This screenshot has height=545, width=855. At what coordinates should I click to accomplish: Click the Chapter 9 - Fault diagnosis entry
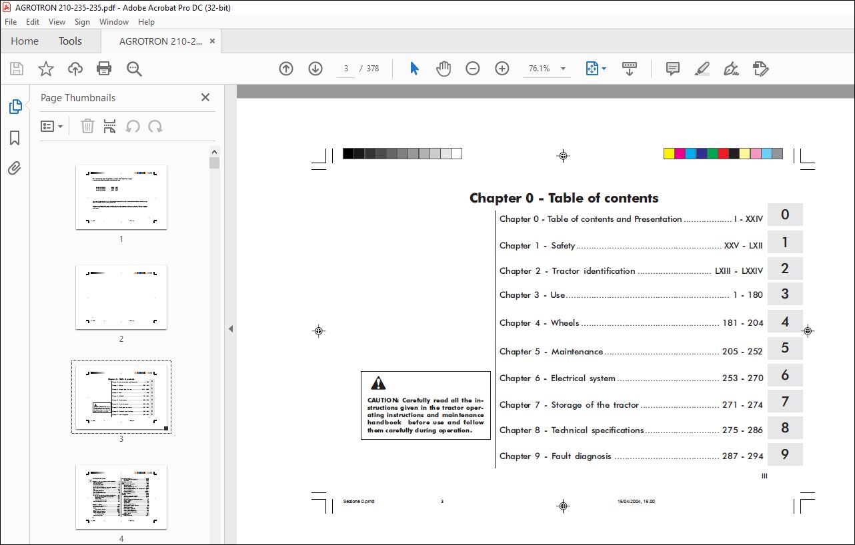point(631,456)
